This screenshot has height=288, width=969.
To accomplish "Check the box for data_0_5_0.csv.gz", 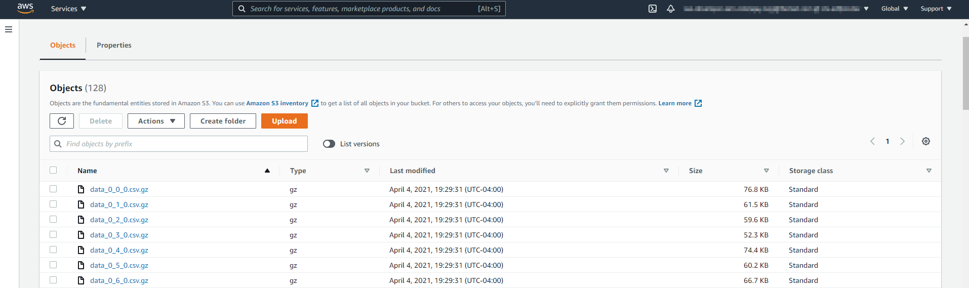I will coord(53,265).
